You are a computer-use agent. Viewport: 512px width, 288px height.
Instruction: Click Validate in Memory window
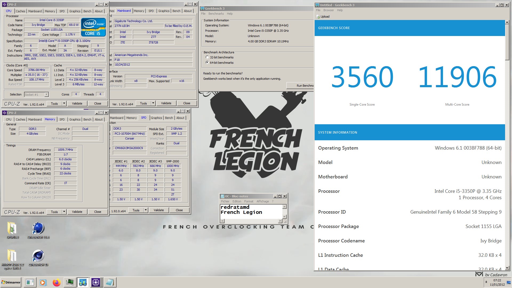tap(77, 212)
